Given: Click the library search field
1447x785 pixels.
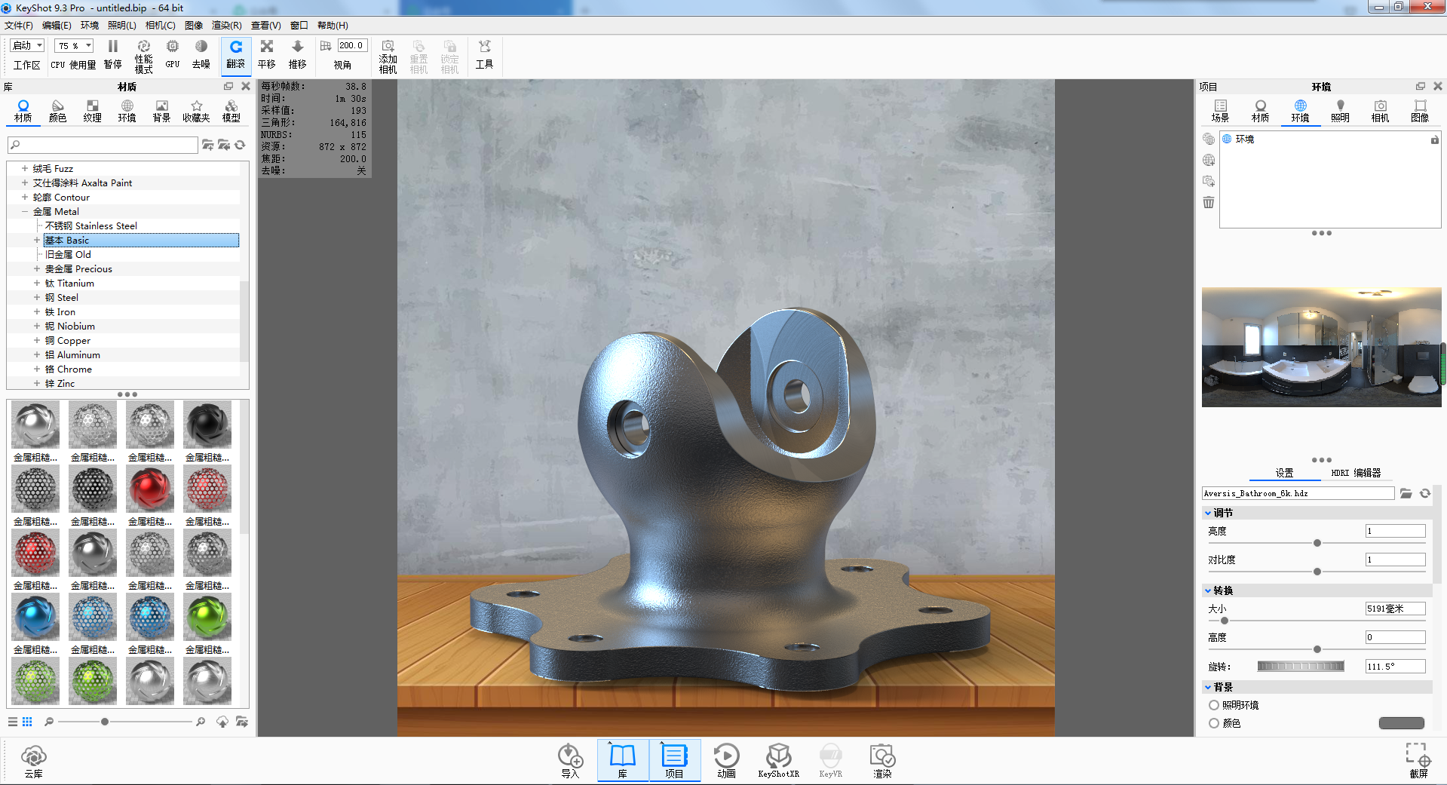Looking at the screenshot, I should tap(103, 145).
